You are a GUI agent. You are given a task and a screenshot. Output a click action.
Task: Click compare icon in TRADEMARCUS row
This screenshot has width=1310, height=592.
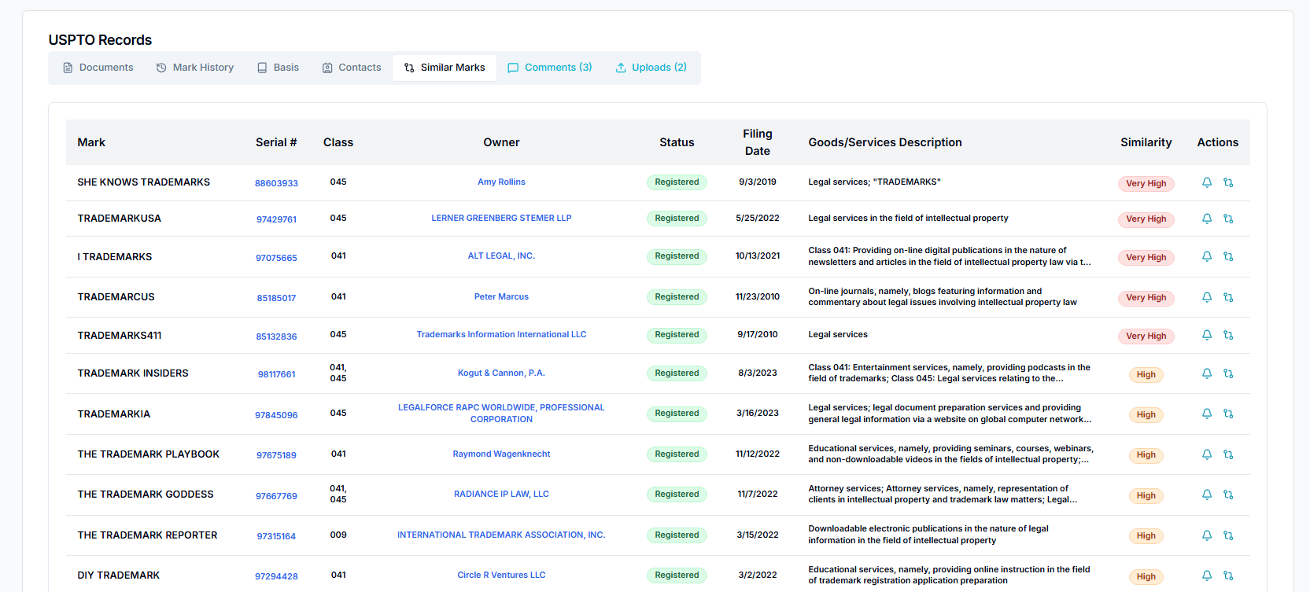(x=1228, y=297)
